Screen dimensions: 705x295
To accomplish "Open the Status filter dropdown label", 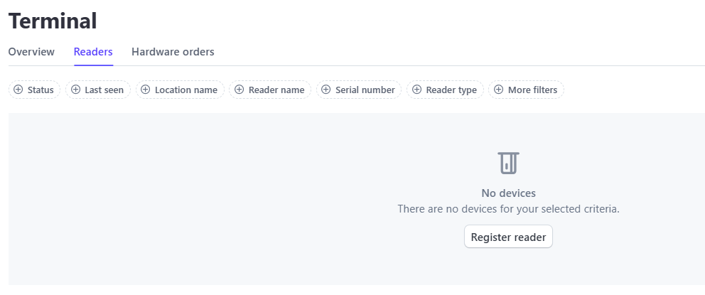I will point(41,90).
